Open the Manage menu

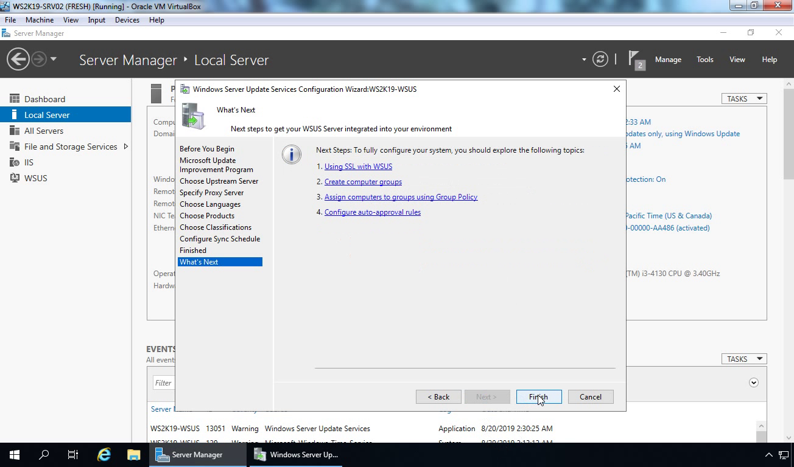[668, 60]
